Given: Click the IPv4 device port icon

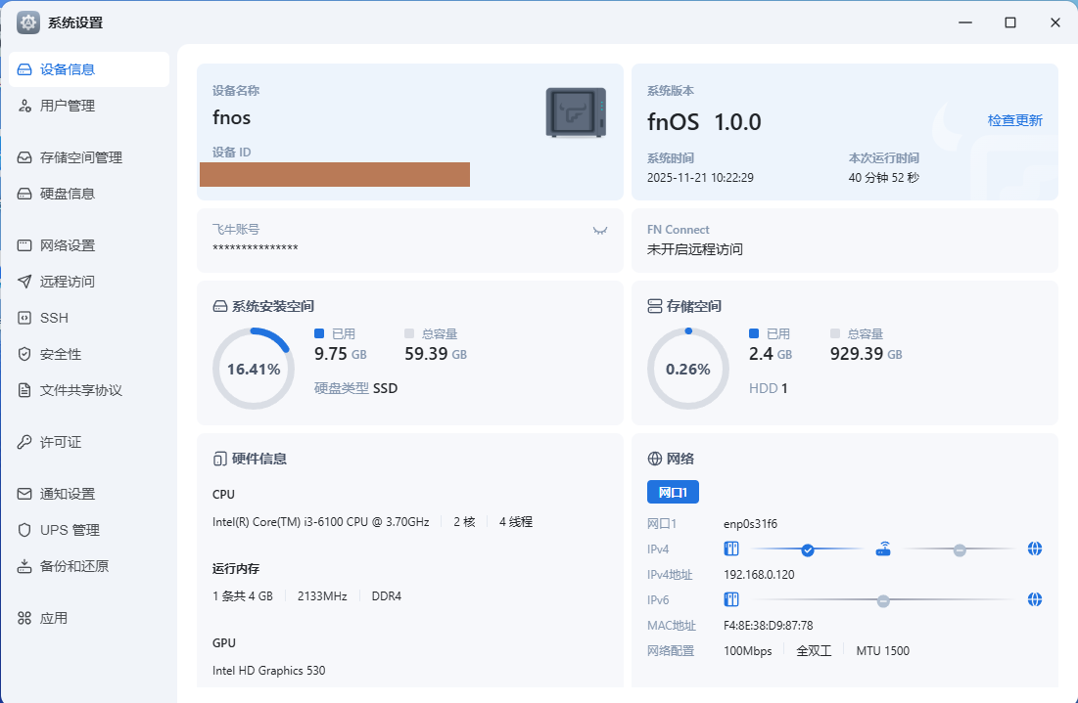Looking at the screenshot, I should (731, 549).
